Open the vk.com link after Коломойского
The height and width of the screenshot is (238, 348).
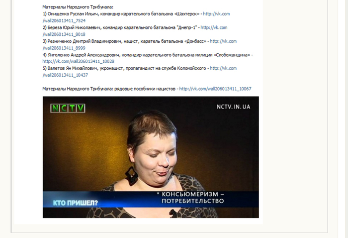(x=223, y=68)
